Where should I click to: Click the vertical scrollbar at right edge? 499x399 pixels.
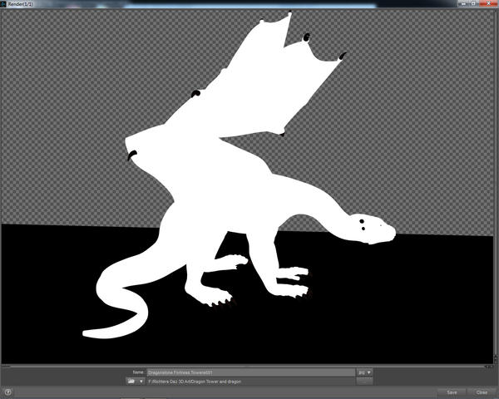[x=496, y=186]
